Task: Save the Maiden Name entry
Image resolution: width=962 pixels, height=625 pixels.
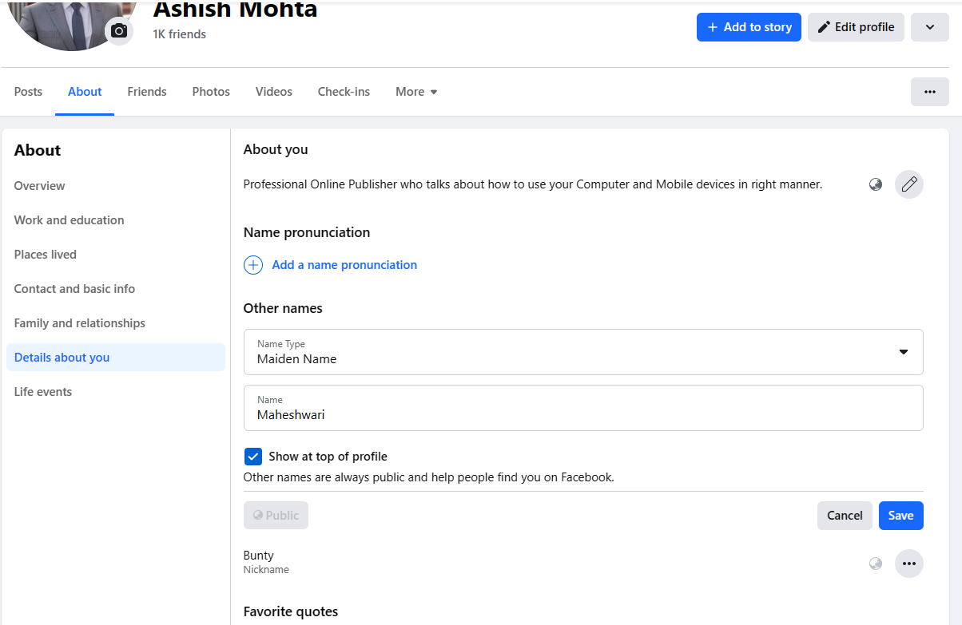Action: [900, 515]
